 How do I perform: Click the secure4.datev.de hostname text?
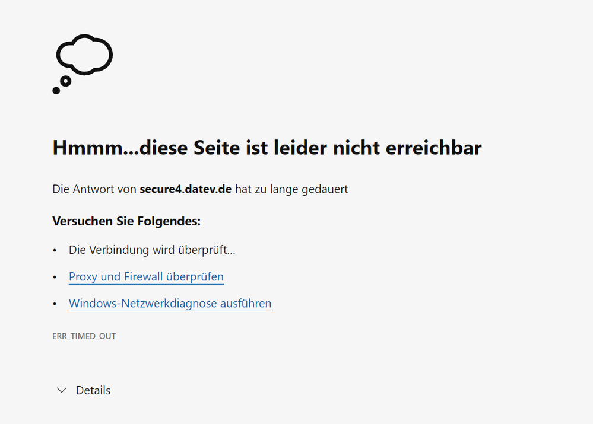(185, 189)
